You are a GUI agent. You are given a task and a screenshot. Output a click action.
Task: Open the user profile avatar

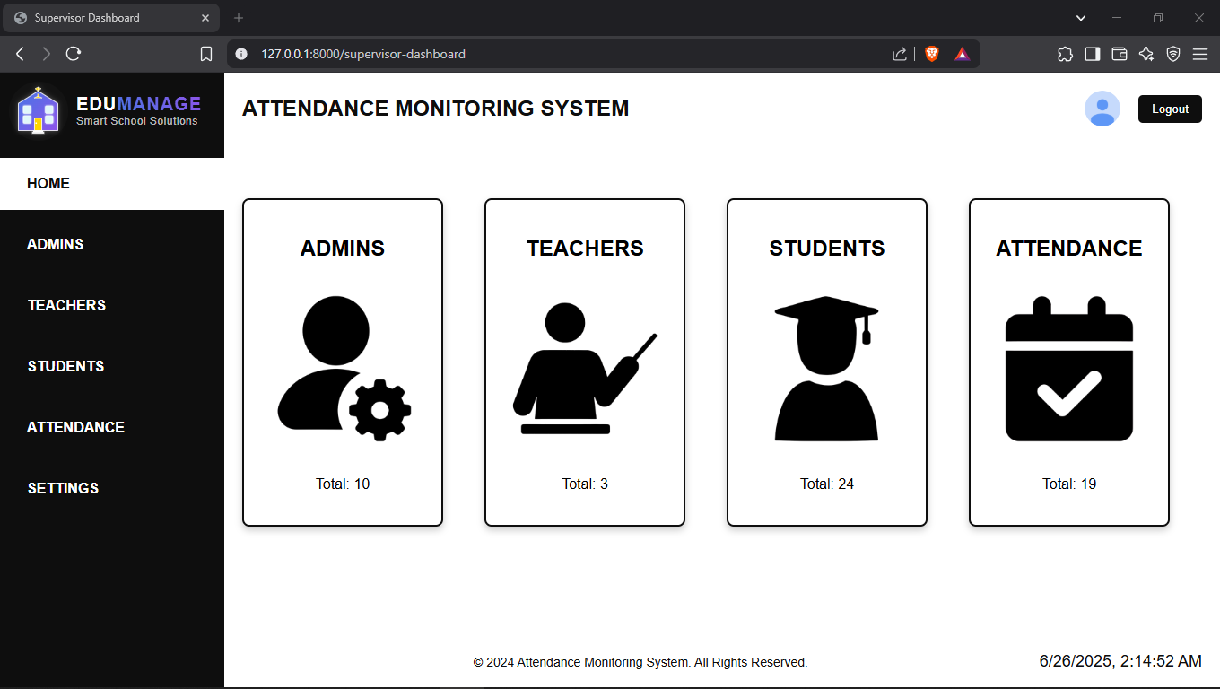coord(1102,109)
